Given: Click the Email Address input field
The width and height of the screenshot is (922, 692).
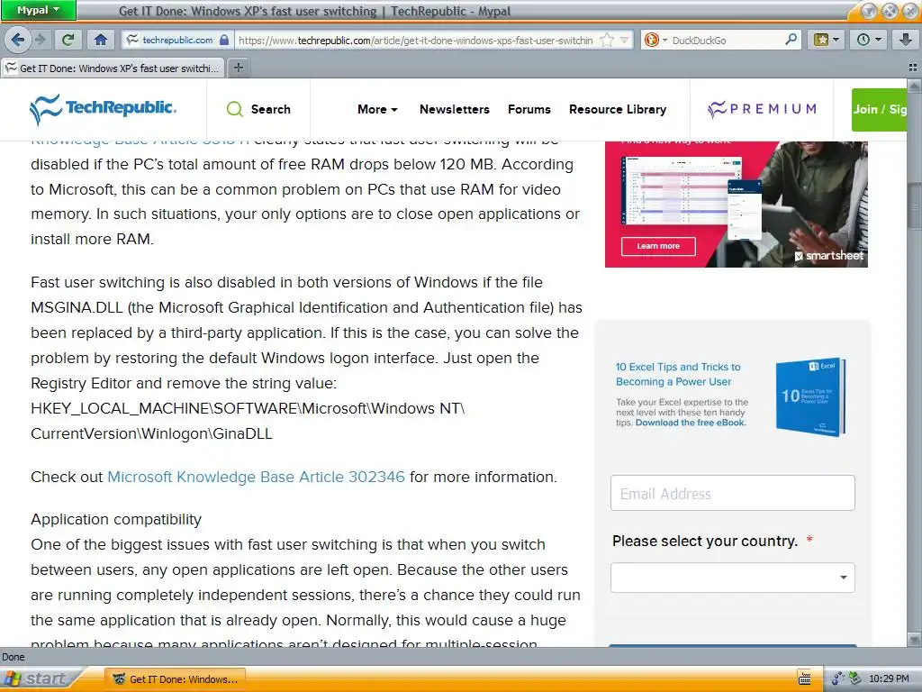Looking at the screenshot, I should point(733,493).
